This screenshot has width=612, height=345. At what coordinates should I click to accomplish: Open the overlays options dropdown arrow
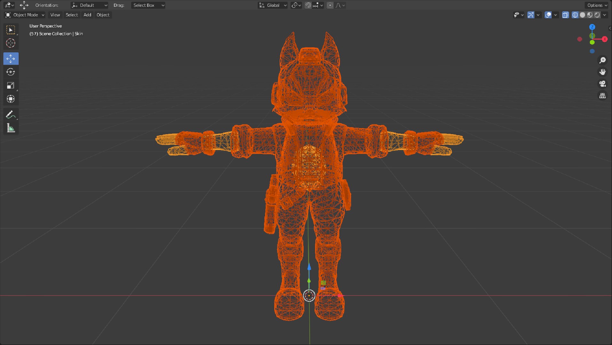555,15
